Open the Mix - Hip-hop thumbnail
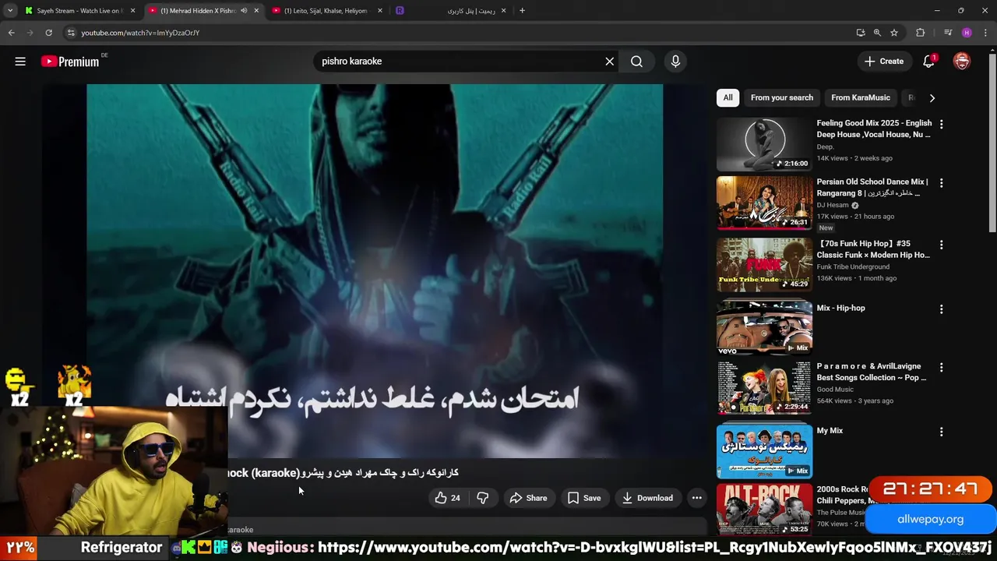The width and height of the screenshot is (997, 561). (764, 328)
